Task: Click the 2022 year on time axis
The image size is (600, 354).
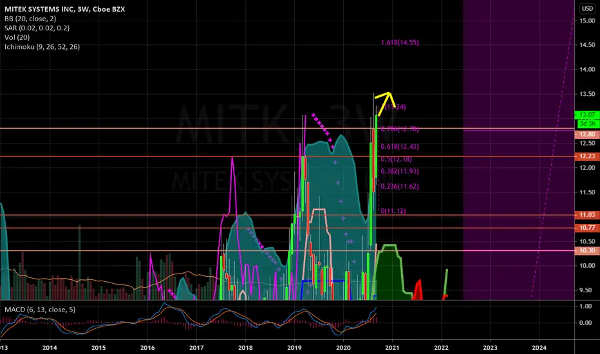Action: (x=441, y=348)
